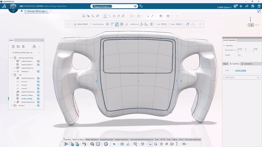262x147 pixels.
Task: Toggle visibility of Curve.5
Action: click(x=38, y=85)
